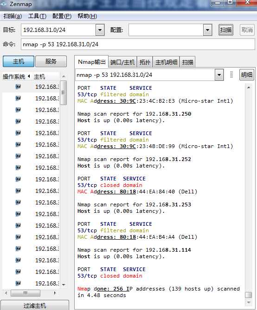257x310 pixels.
Task: Click the 过滤主机 filter hosts button
Action: [x=35, y=305]
